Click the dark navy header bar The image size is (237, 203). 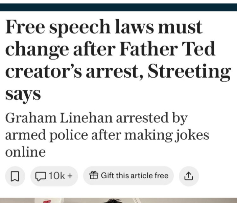click(x=118, y=7)
